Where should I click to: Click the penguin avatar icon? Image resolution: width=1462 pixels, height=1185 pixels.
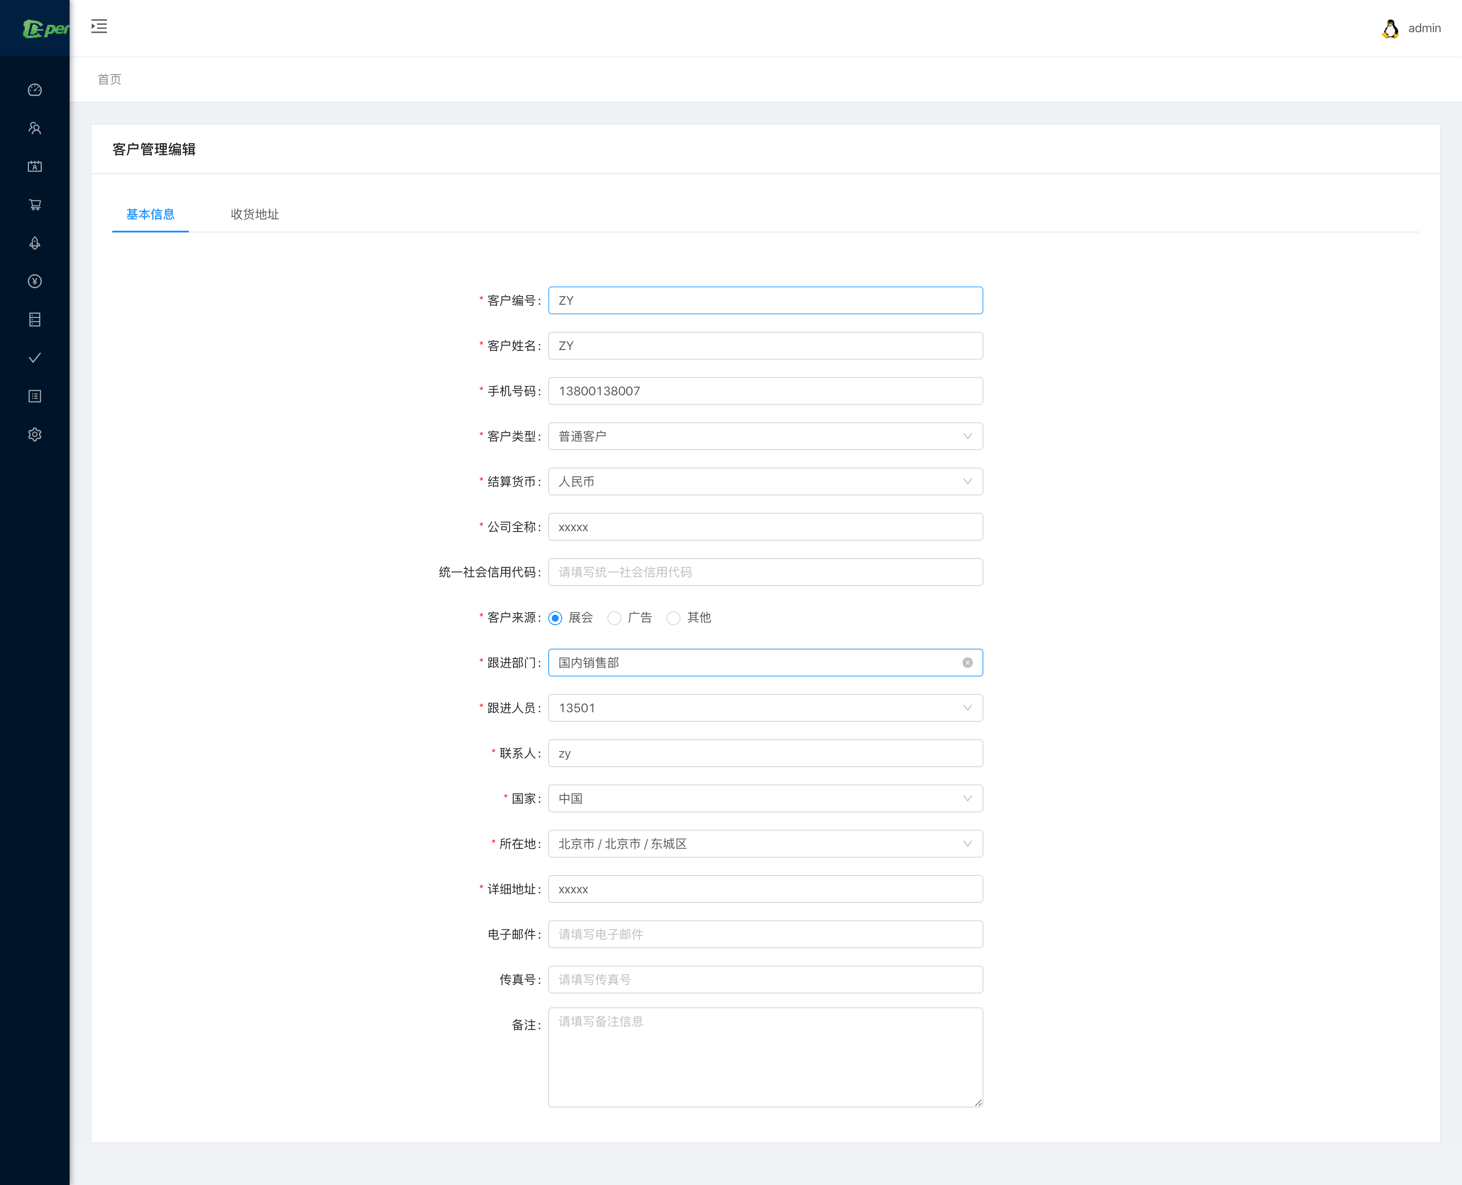coord(1390,28)
